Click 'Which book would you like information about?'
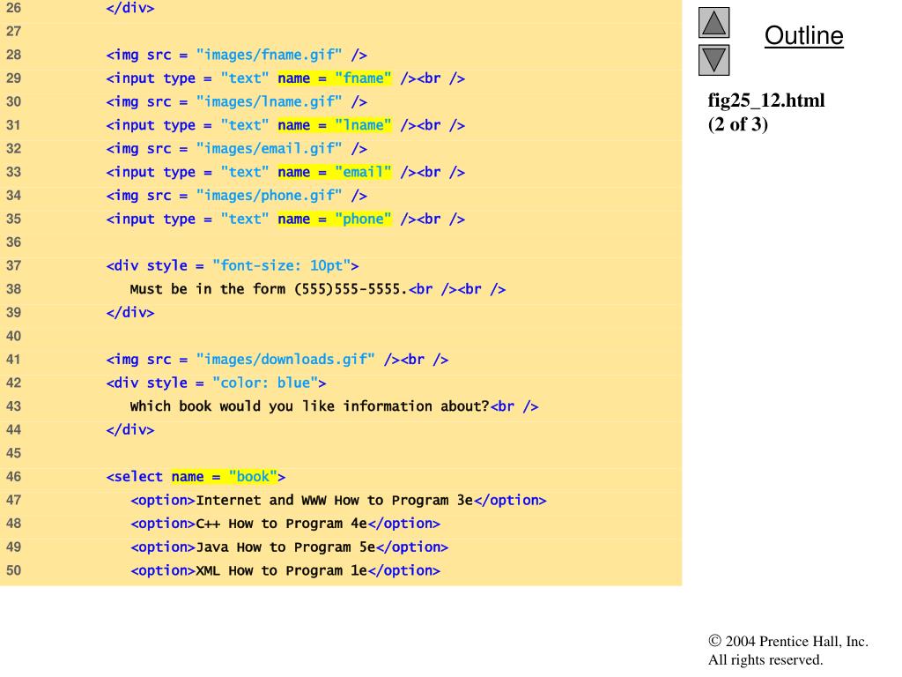Screen dimensions: 902x677 click(309, 406)
